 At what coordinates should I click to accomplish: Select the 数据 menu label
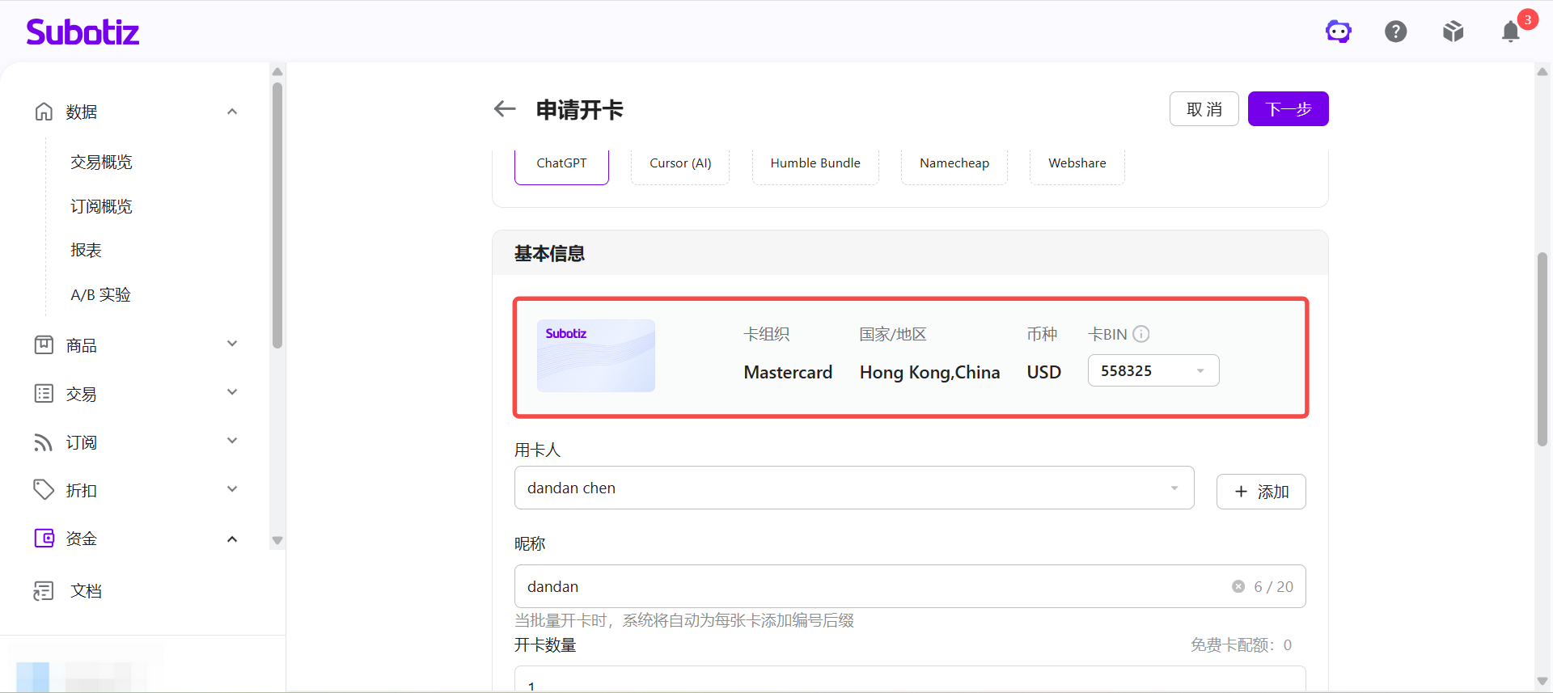click(82, 112)
